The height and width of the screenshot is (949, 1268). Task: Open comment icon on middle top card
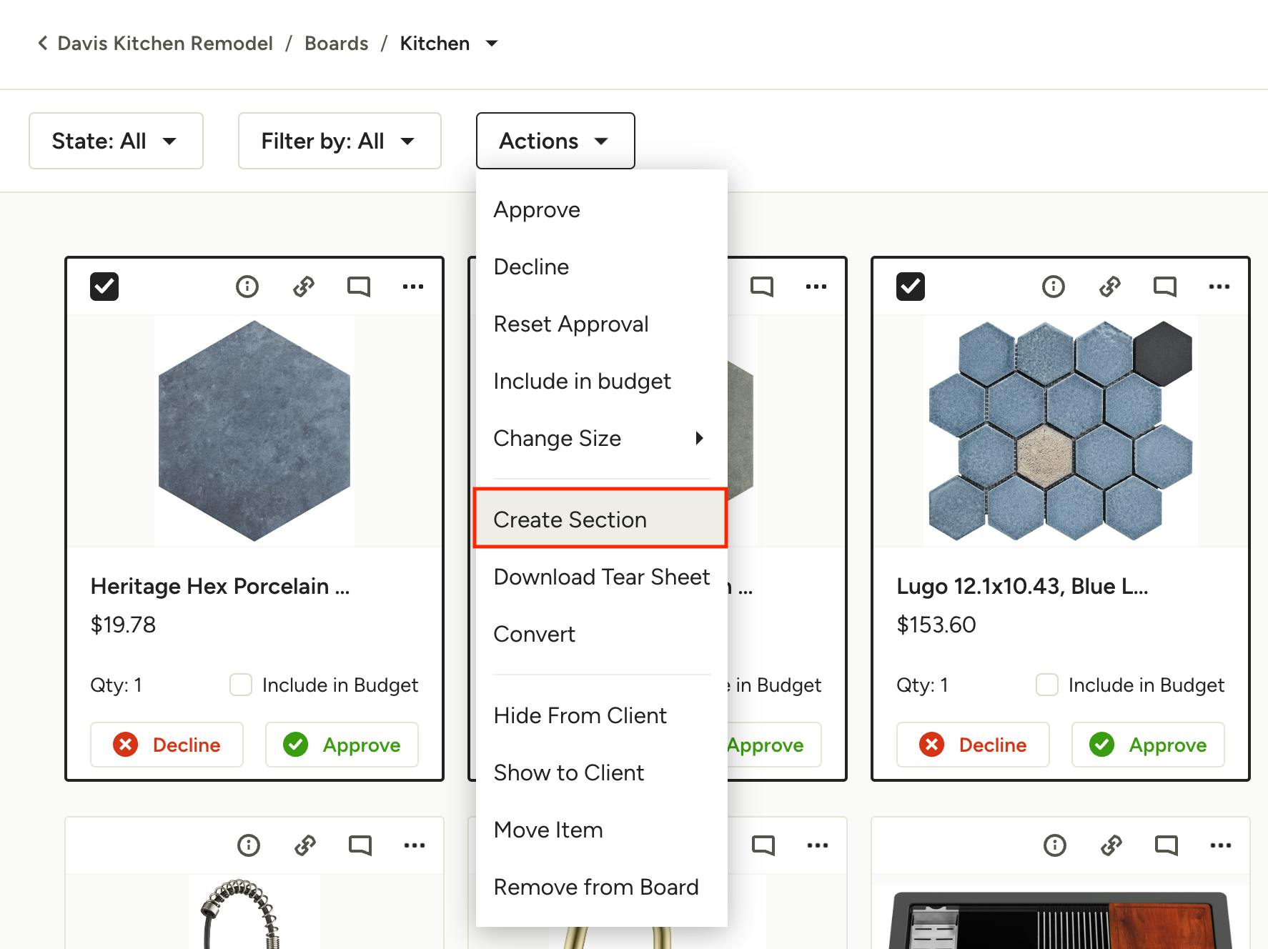[762, 287]
